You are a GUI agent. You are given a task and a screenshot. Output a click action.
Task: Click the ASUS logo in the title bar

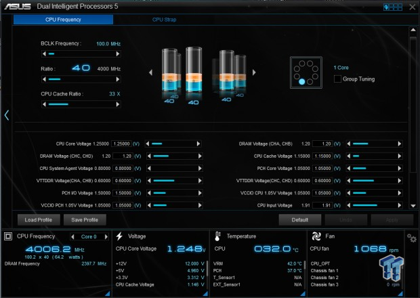click(18, 6)
